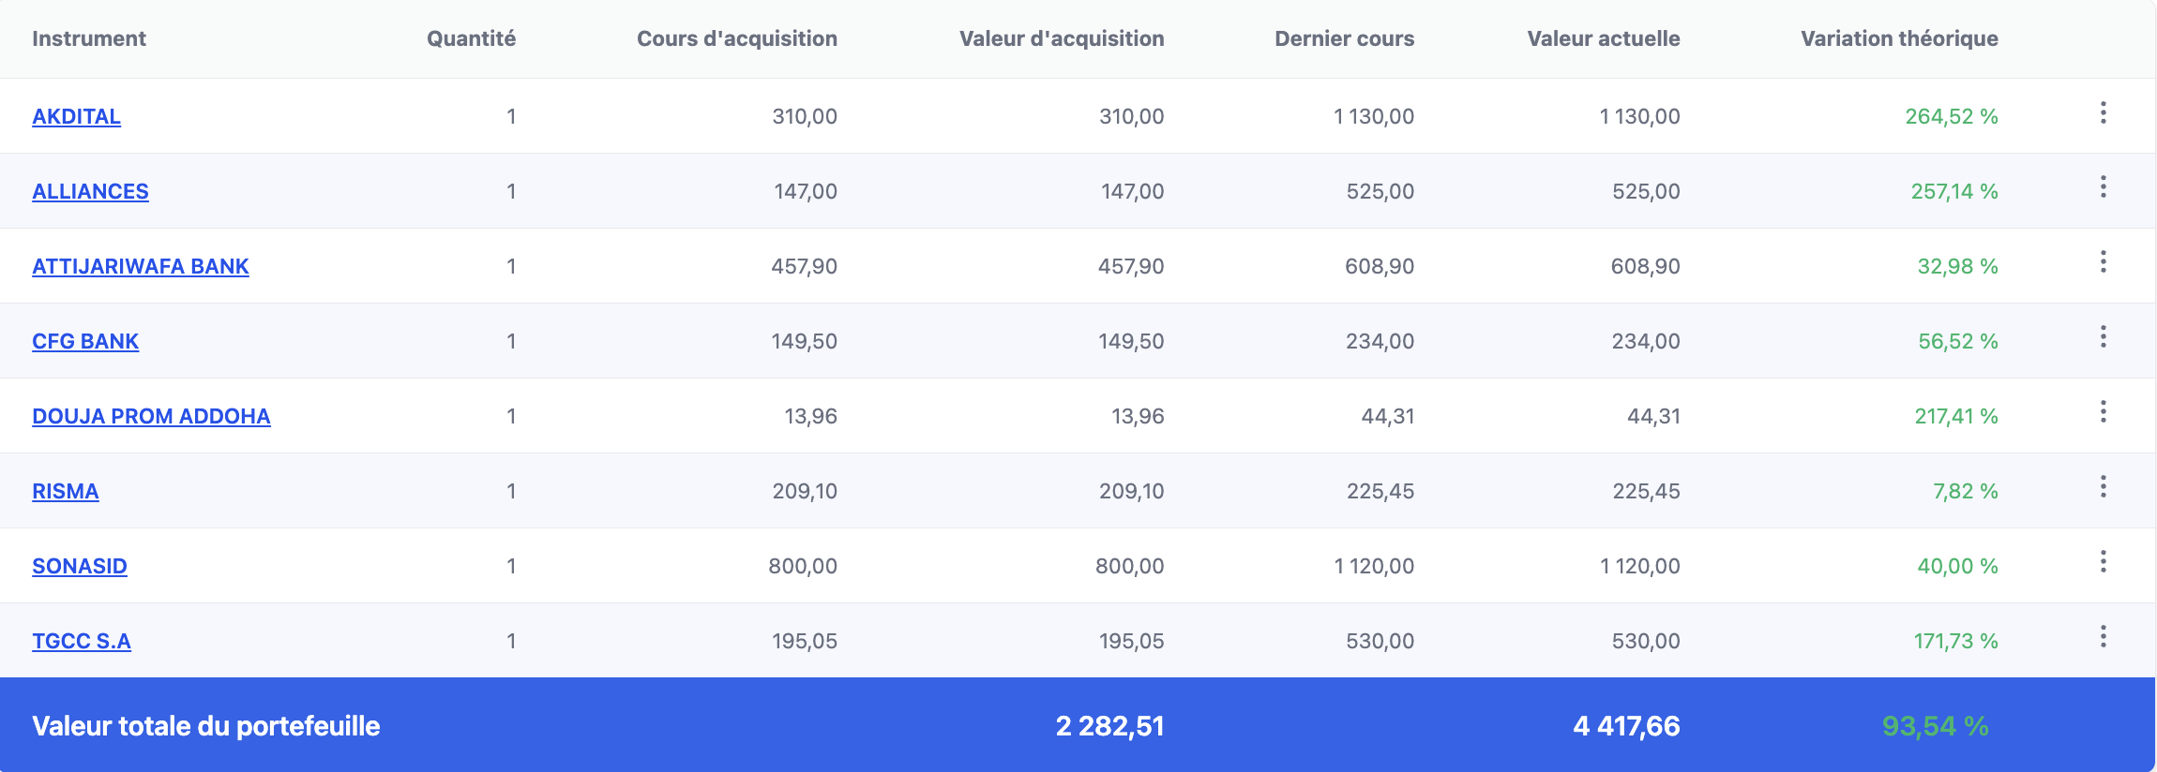
Task: Open the three-dot menu for AKDITAL row
Action: click(2104, 112)
